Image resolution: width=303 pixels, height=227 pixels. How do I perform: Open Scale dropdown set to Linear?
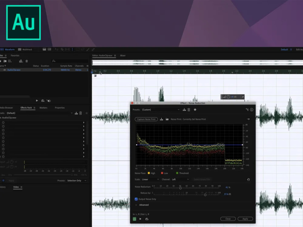coord(150,179)
